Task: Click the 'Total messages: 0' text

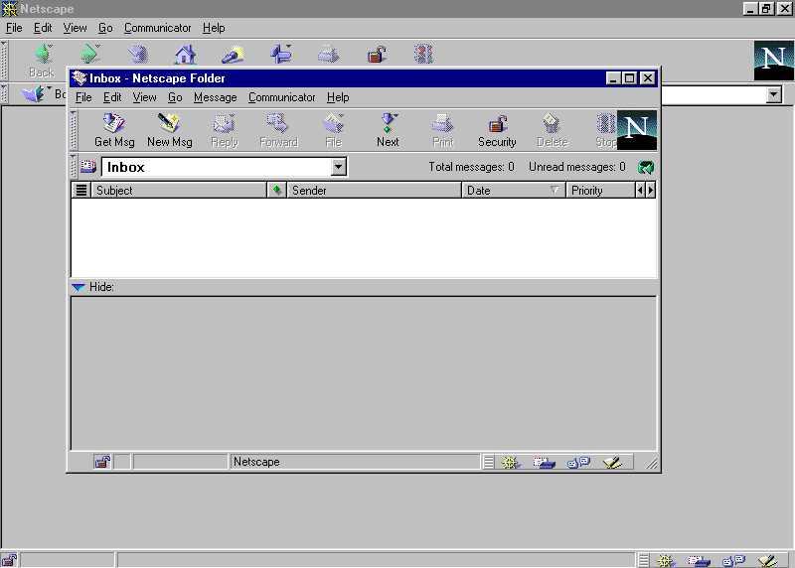Action: [471, 167]
